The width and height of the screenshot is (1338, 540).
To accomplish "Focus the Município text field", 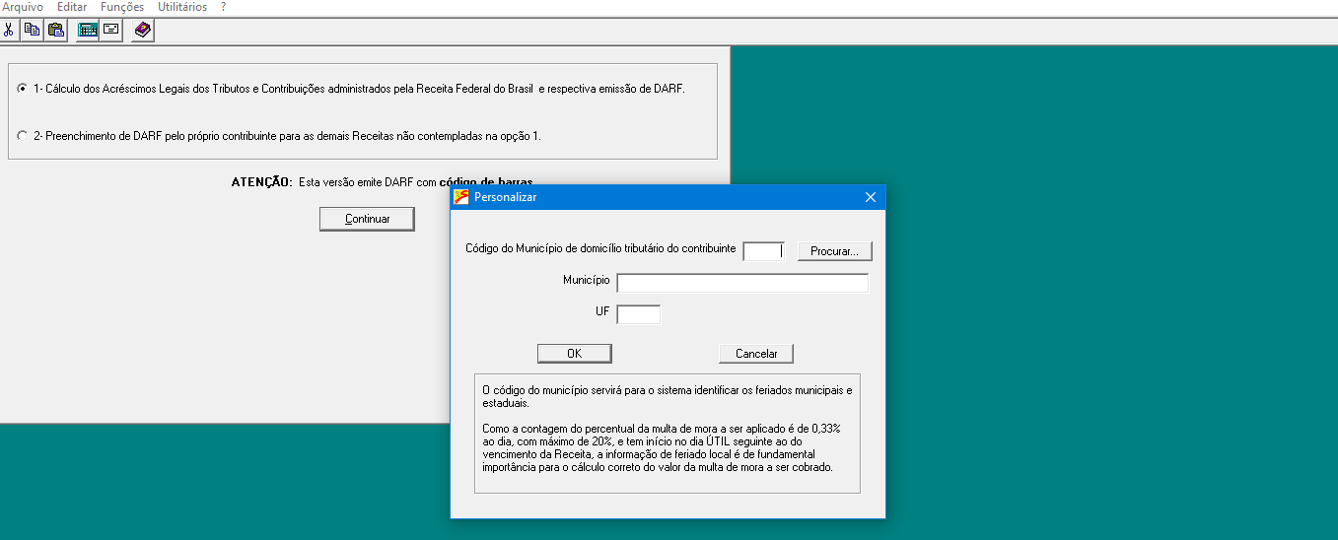I will (x=742, y=283).
